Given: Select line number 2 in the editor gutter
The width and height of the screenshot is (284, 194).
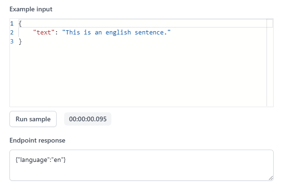Looking at the screenshot, I should [12, 33].
